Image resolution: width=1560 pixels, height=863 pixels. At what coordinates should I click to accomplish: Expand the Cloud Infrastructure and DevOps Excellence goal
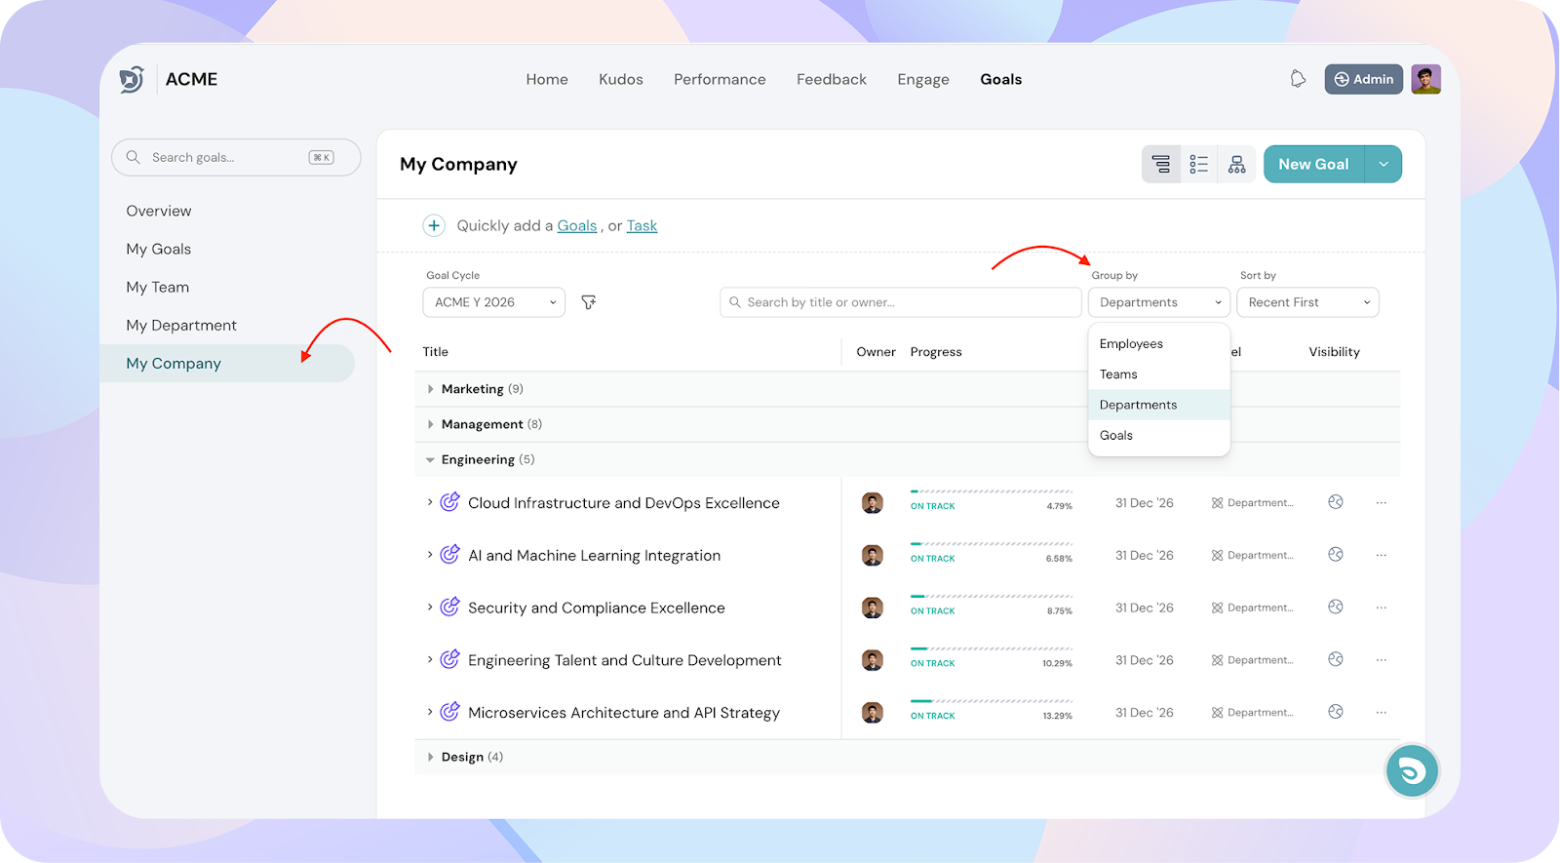tap(429, 502)
